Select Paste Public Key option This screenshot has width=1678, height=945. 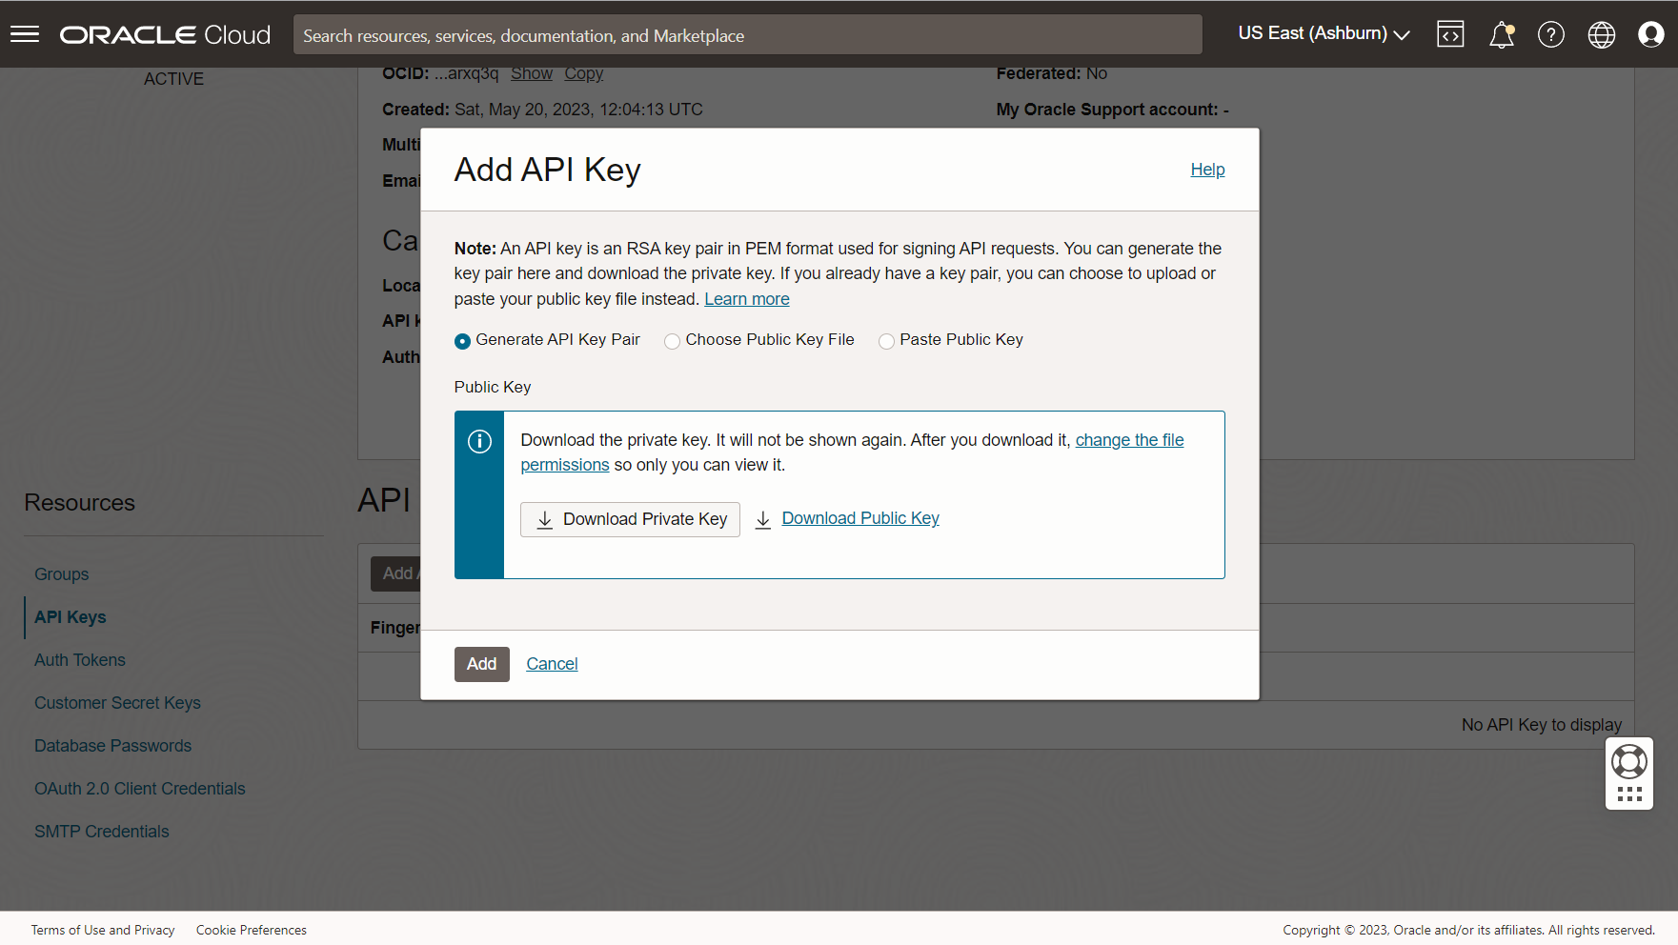click(887, 341)
